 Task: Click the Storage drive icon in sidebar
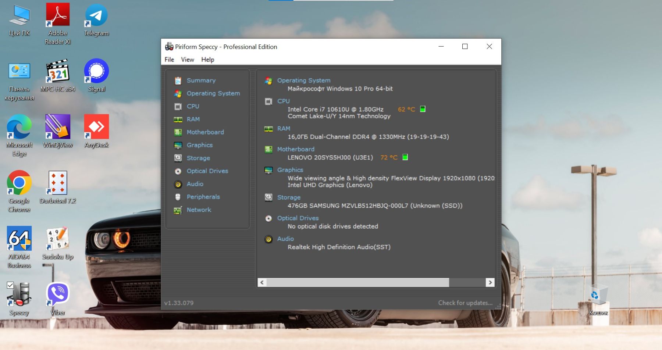tap(178, 158)
